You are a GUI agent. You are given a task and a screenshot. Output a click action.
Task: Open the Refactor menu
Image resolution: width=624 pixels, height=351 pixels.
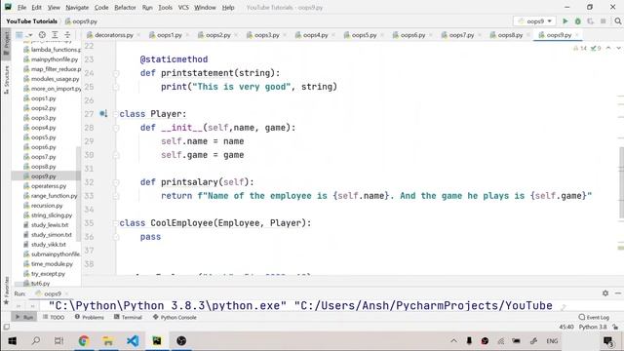pos(125,7)
